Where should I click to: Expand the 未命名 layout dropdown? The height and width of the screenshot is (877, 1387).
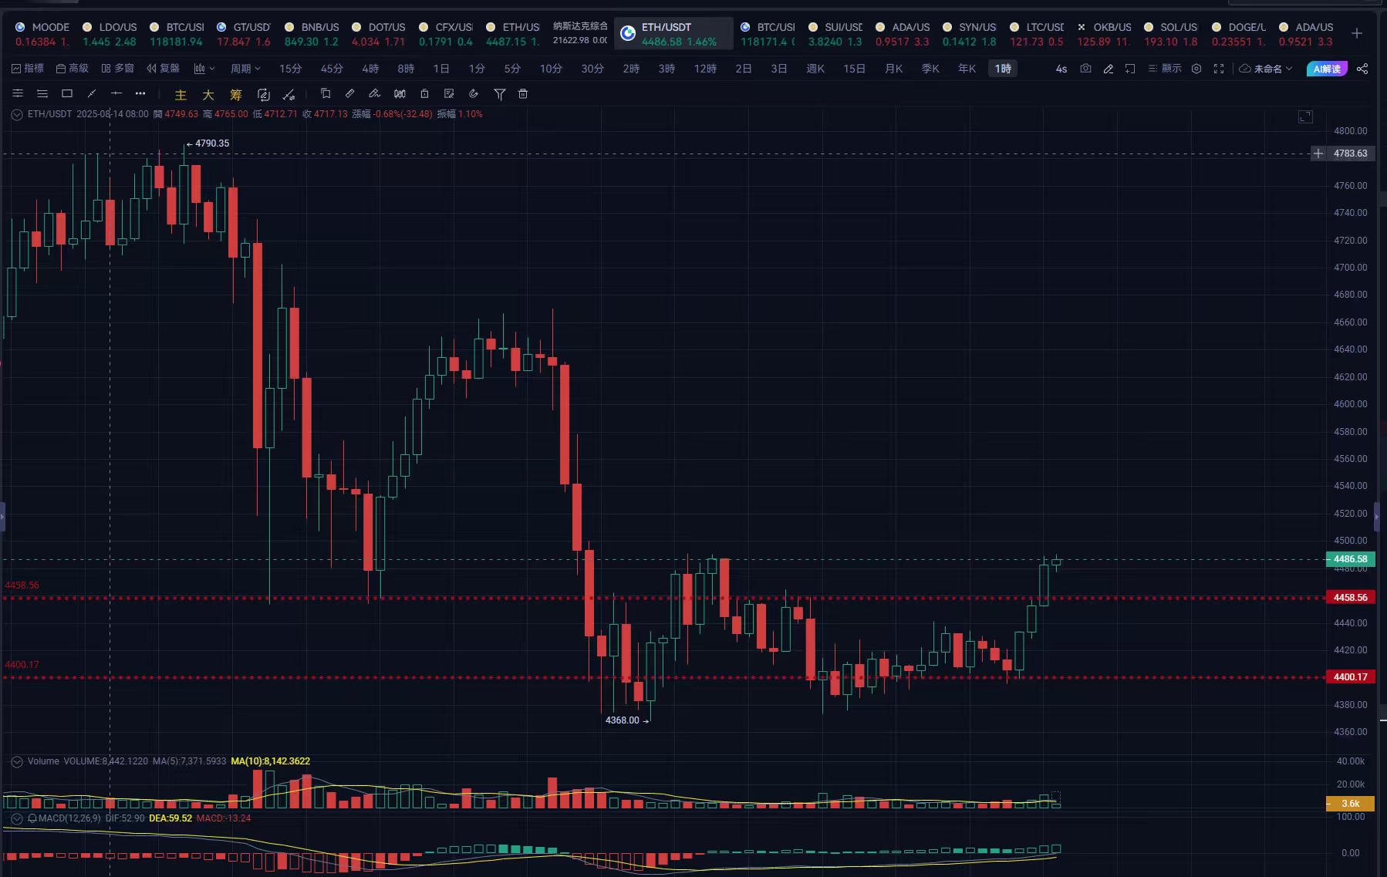1266,69
